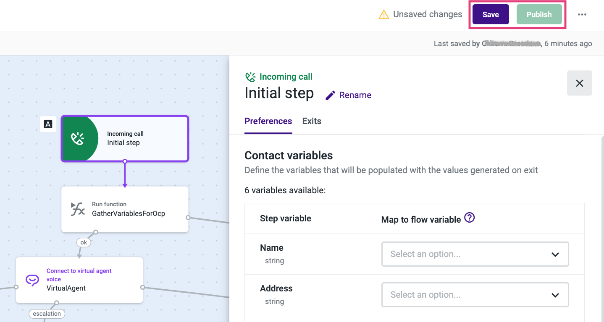Click the ok exit label

click(x=84, y=242)
